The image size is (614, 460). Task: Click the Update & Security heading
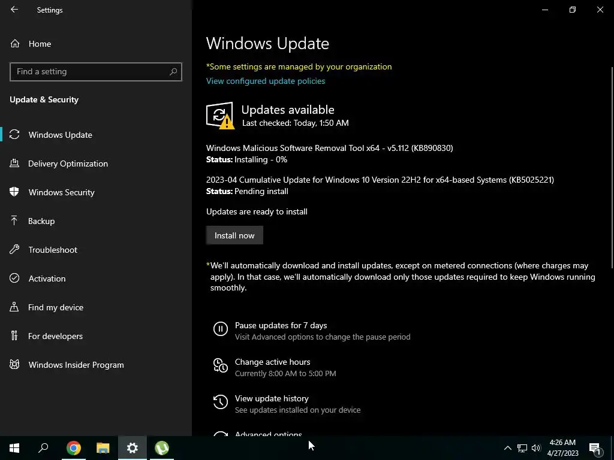coord(44,100)
